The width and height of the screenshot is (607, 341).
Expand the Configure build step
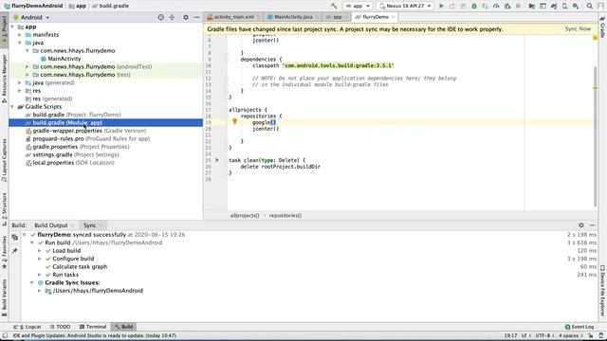pyautogui.click(x=40, y=259)
